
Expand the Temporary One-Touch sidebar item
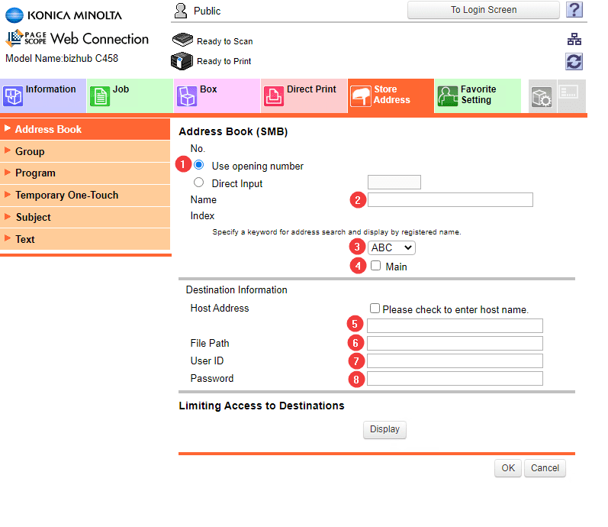[66, 195]
